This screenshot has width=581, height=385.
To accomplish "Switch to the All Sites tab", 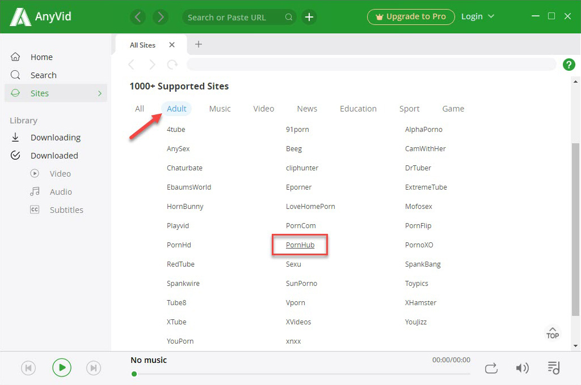I will (x=142, y=45).
